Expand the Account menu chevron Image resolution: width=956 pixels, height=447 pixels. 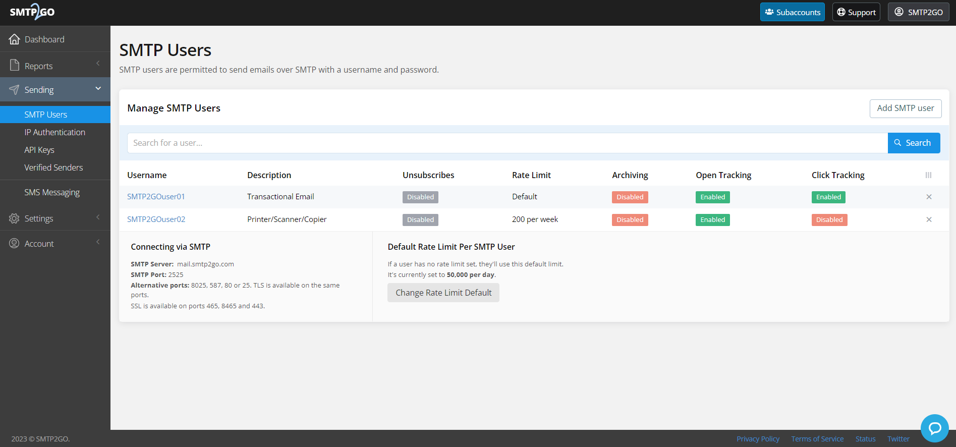point(98,242)
